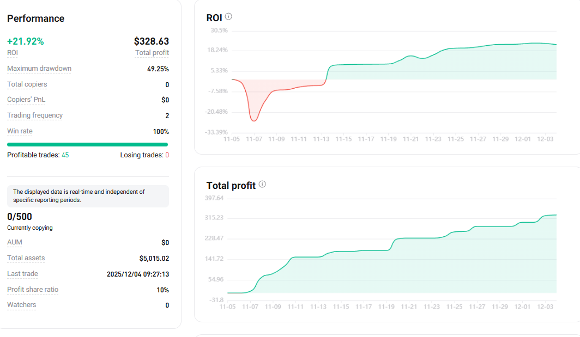
Task: Click the Profitable trades count 45
Action: point(65,155)
